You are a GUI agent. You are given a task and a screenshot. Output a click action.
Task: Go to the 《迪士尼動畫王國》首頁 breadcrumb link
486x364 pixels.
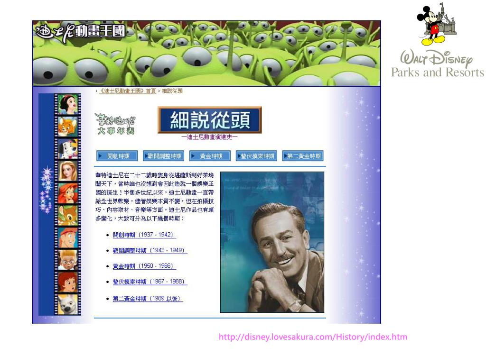[127, 91]
